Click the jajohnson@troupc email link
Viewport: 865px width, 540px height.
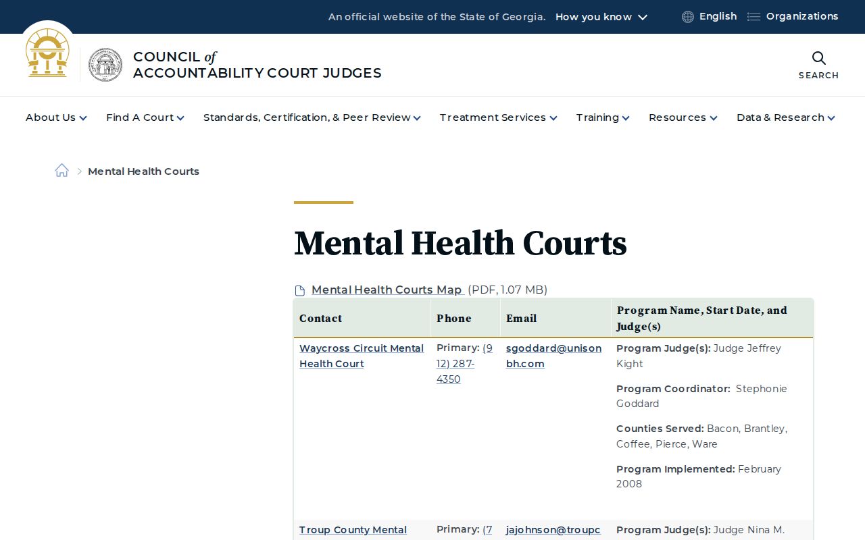(x=553, y=530)
